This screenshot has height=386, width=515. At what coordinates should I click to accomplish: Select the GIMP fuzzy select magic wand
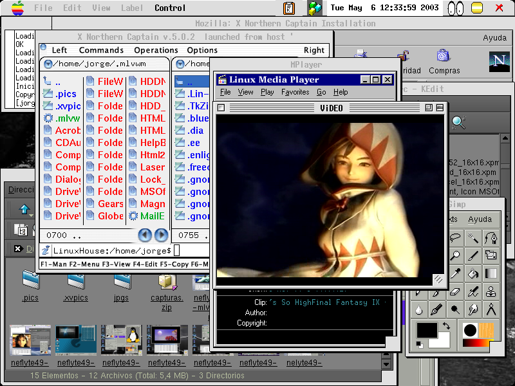pos(473,237)
